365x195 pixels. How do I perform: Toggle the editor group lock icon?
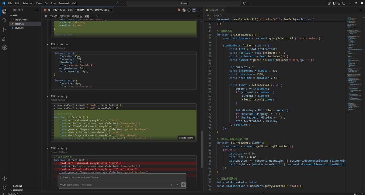tap(194, 10)
